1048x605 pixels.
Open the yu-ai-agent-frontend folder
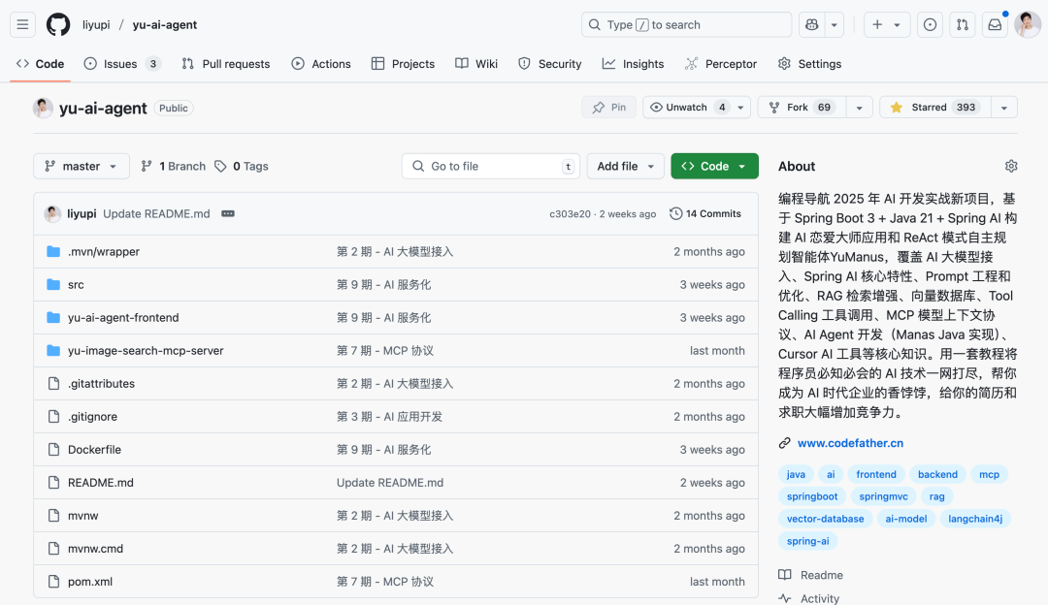tap(123, 318)
